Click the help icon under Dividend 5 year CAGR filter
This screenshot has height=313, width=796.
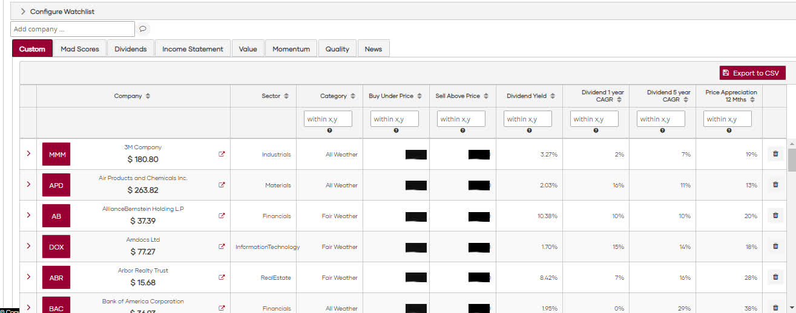pyautogui.click(x=662, y=131)
